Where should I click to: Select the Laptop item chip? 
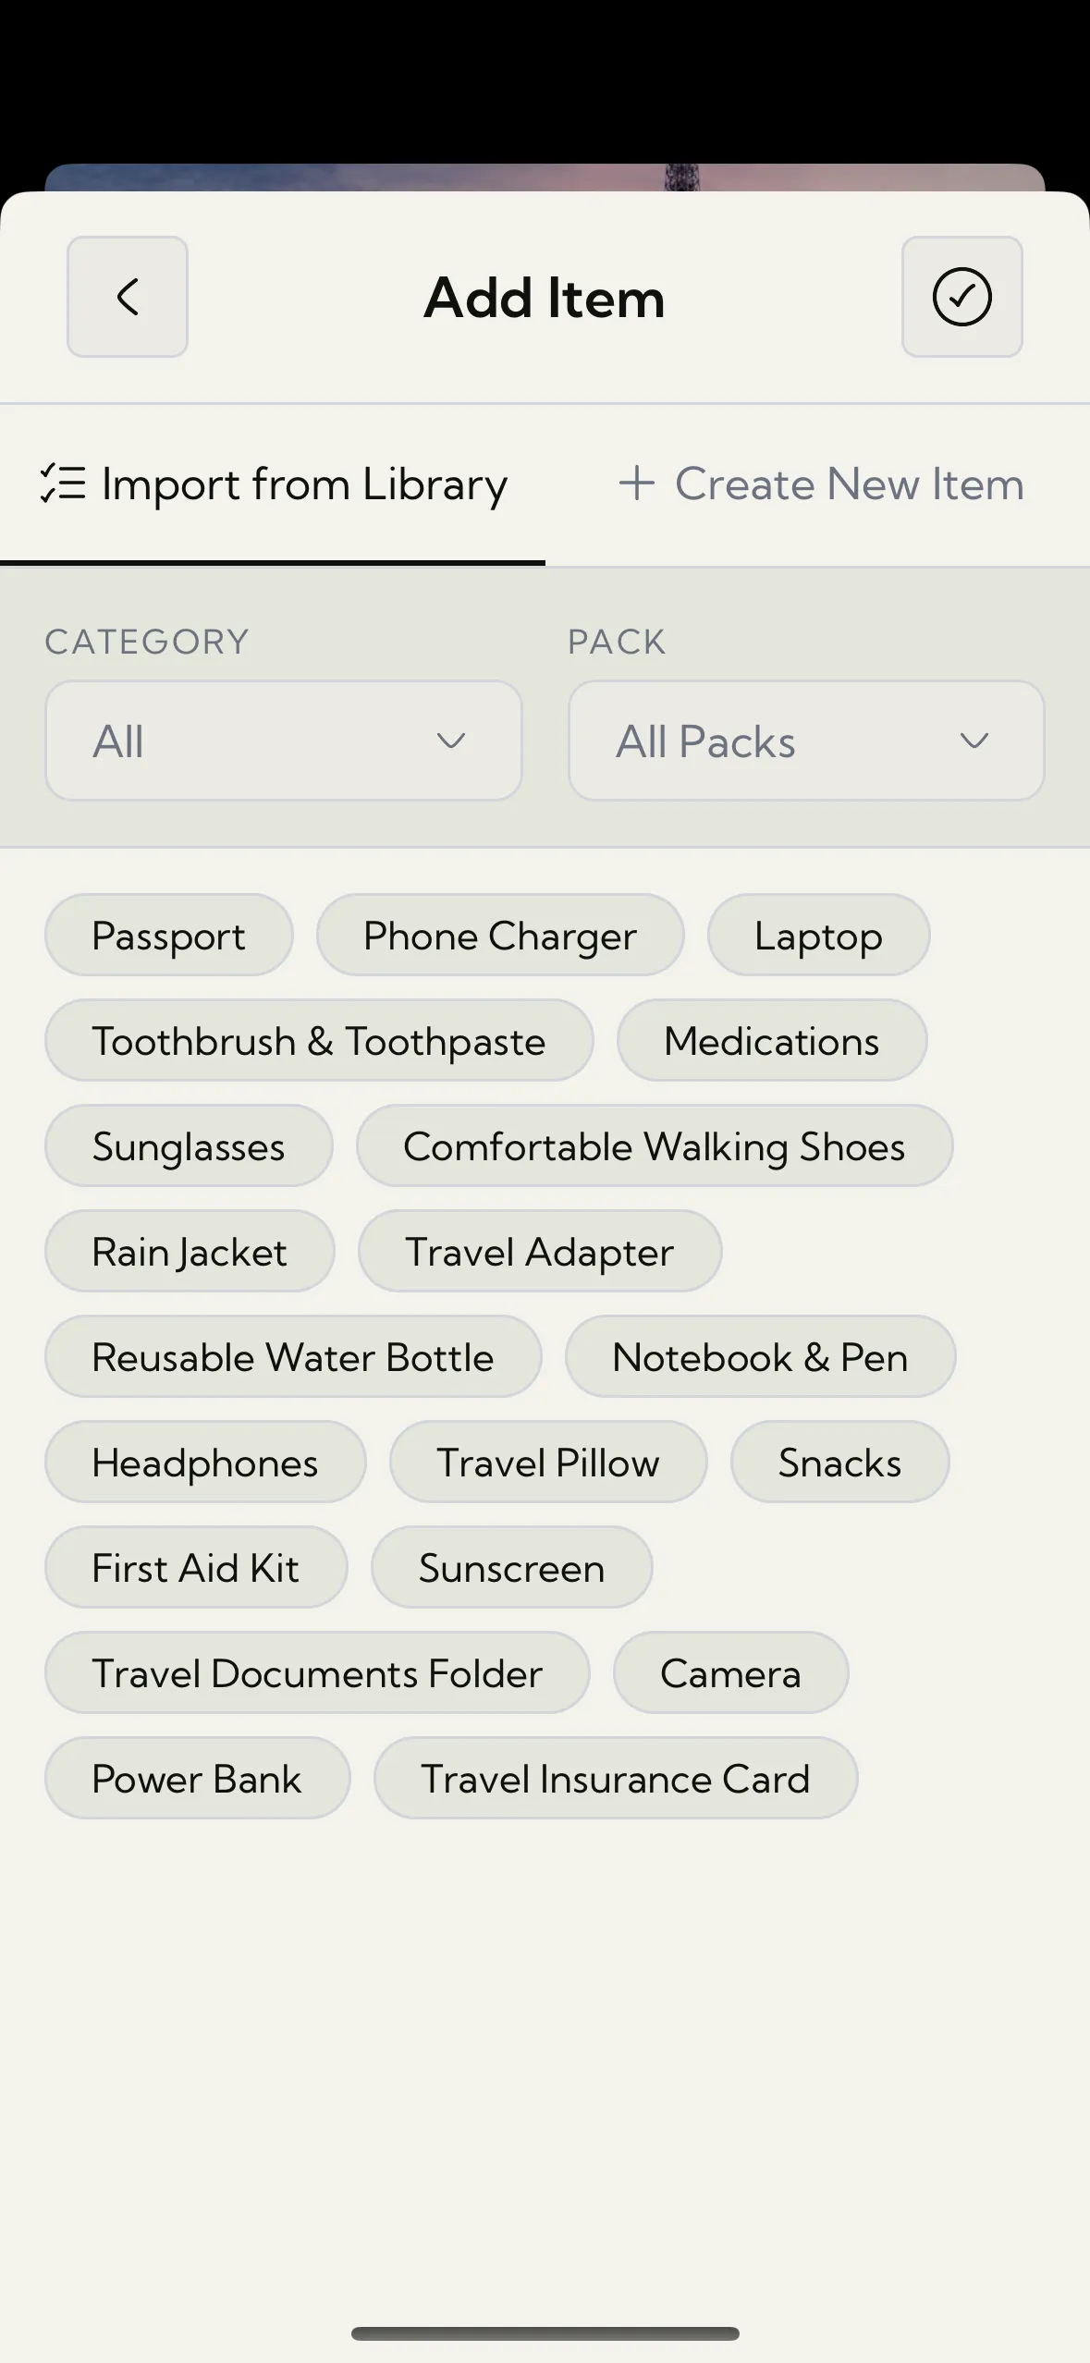coord(818,936)
